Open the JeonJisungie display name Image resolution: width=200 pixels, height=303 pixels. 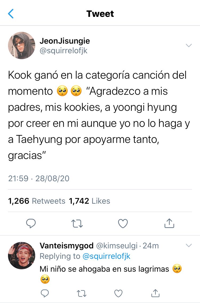(65, 41)
